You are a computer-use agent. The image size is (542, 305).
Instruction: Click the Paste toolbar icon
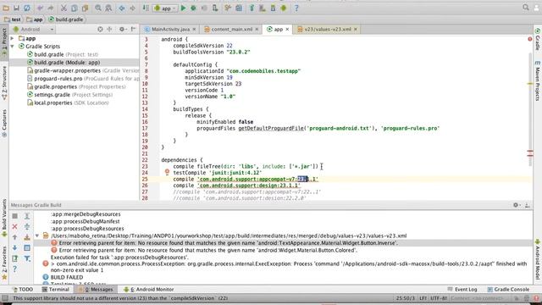click(x=85, y=8)
